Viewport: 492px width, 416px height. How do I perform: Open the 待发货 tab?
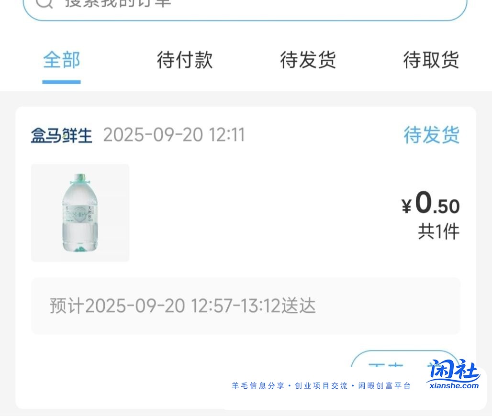(x=308, y=60)
